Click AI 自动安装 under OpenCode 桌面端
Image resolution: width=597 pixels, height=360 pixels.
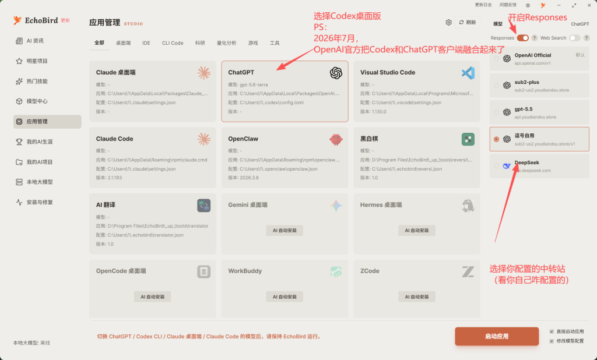(152, 297)
